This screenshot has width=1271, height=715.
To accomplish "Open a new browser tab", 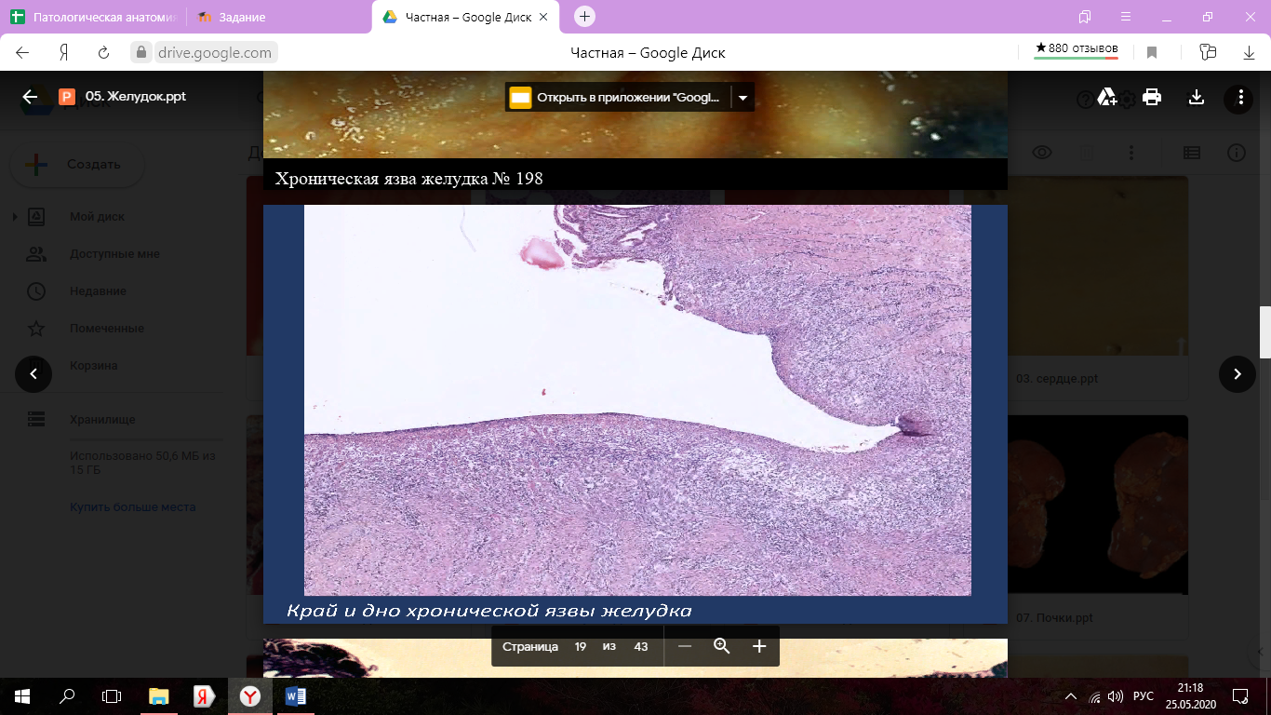I will 584,17.
